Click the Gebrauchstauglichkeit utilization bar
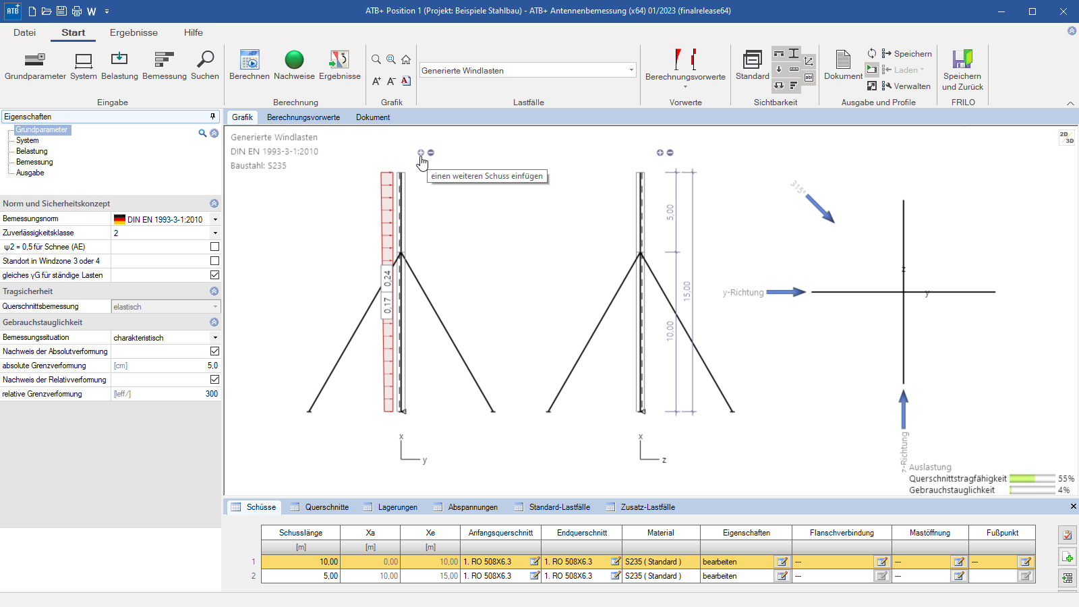Image resolution: width=1079 pixels, height=607 pixels. [x=1032, y=490]
